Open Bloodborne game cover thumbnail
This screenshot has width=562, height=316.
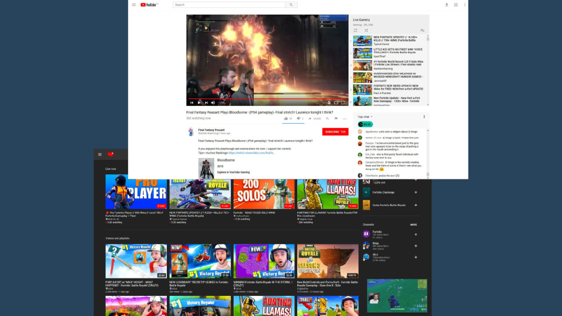point(206,168)
